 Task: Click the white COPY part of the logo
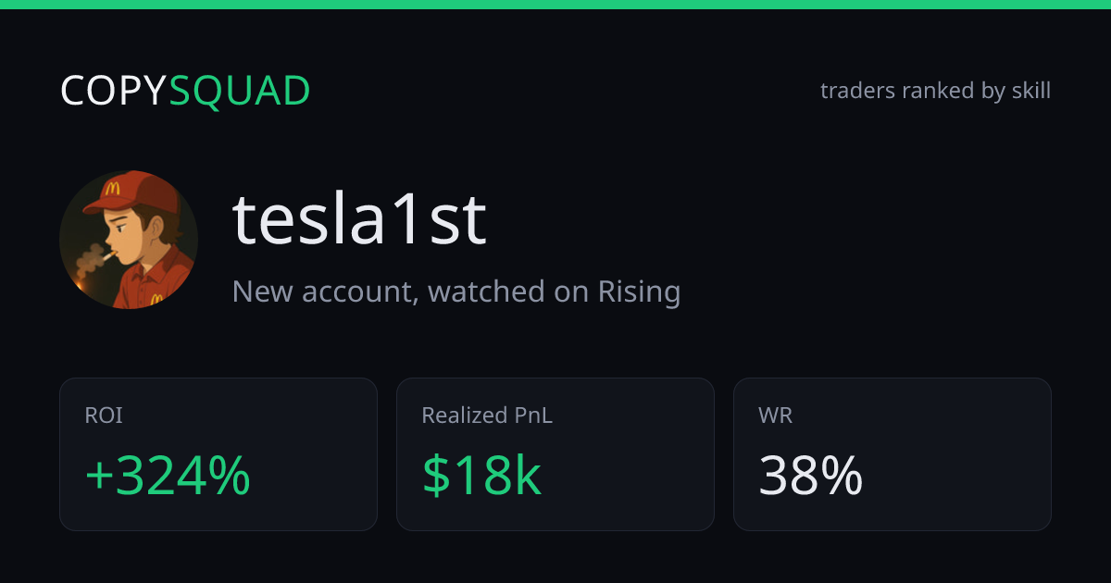click(x=114, y=91)
